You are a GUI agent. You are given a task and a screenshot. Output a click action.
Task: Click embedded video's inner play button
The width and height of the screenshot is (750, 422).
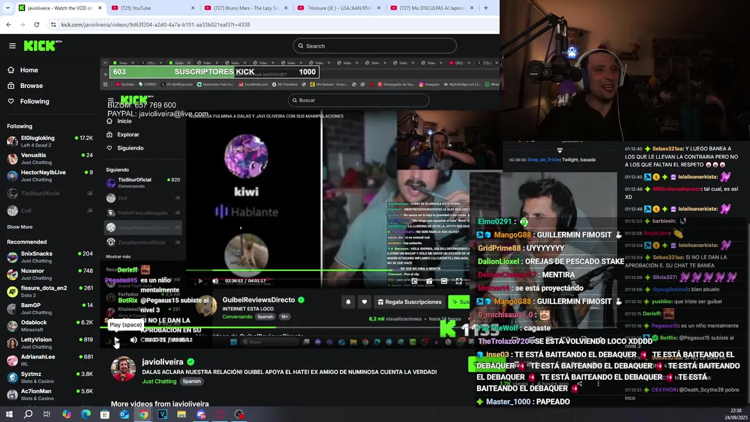click(200, 281)
